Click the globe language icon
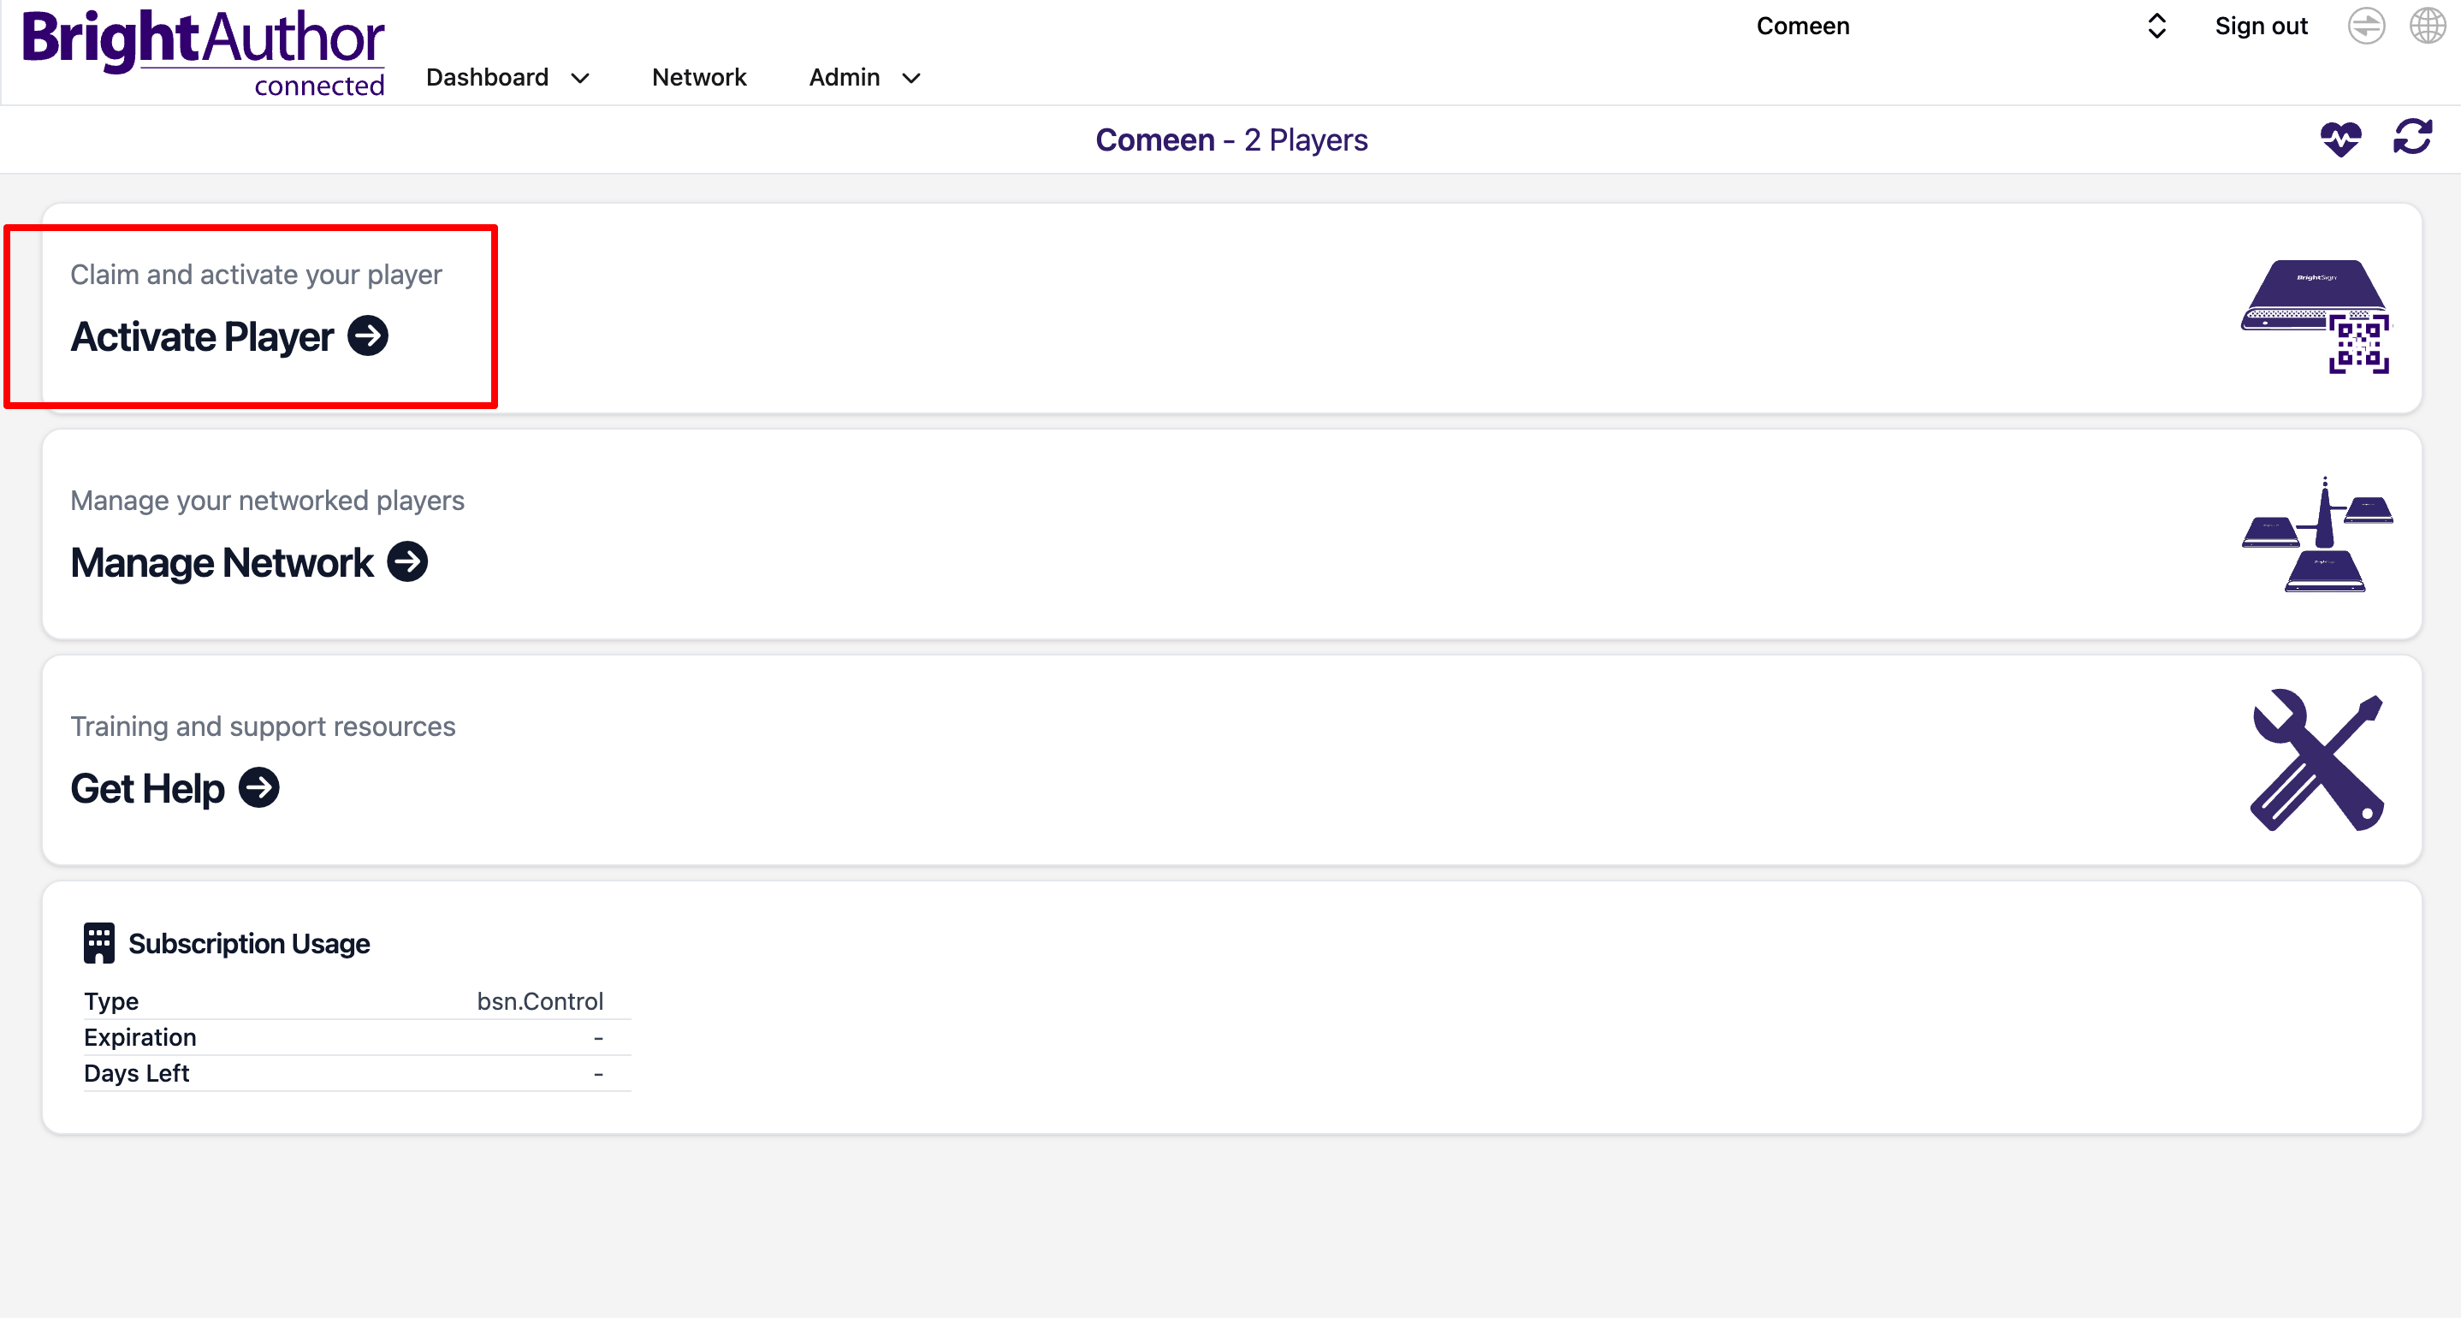Viewport: 2461px width, 1323px height. point(2427,26)
